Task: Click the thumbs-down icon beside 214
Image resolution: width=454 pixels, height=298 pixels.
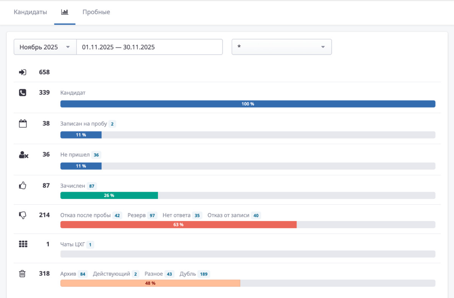Action: click(x=23, y=215)
